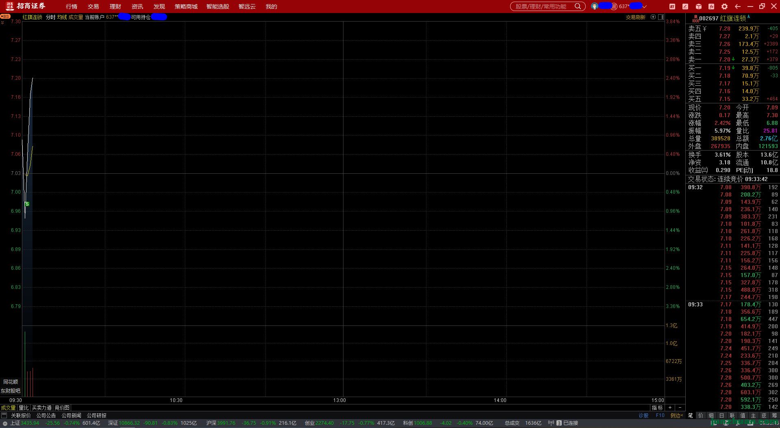This screenshot has width=780, height=428.
Task: Click the green S sell marker on chart
Action: pyautogui.click(x=27, y=204)
